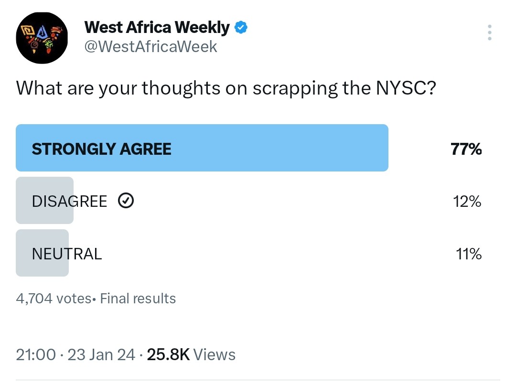Open the 23 Jan 24 date link

click(101, 355)
